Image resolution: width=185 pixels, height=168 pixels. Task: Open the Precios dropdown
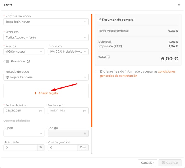(24, 52)
